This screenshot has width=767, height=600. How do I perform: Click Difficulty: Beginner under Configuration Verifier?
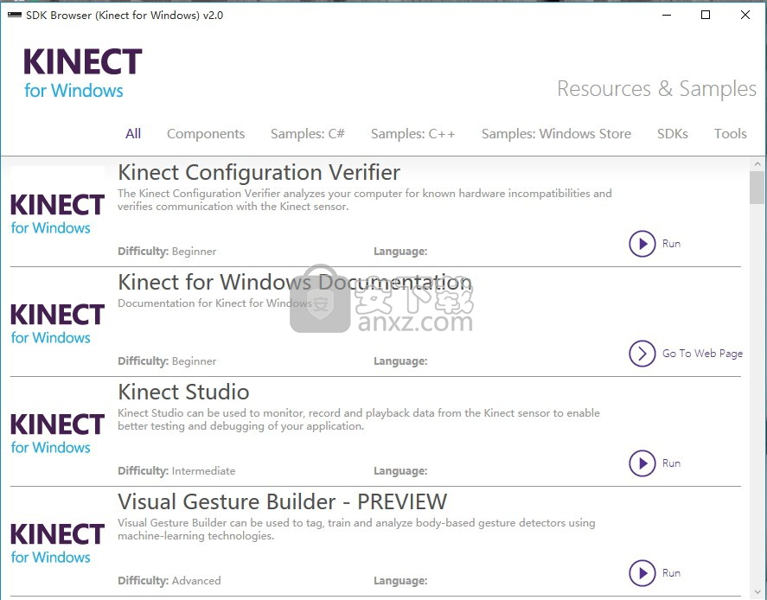[167, 252]
